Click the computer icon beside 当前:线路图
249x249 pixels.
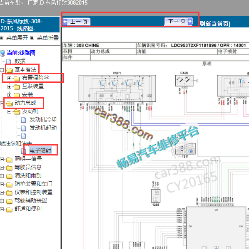pyautogui.click(x=2, y=53)
